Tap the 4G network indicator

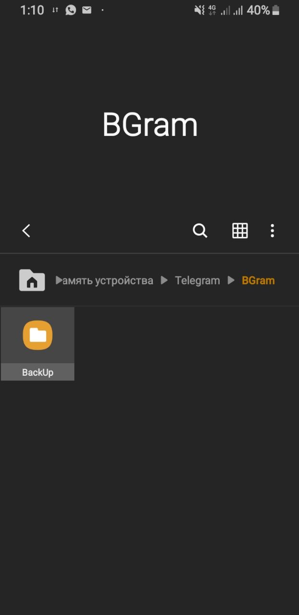[212, 10]
